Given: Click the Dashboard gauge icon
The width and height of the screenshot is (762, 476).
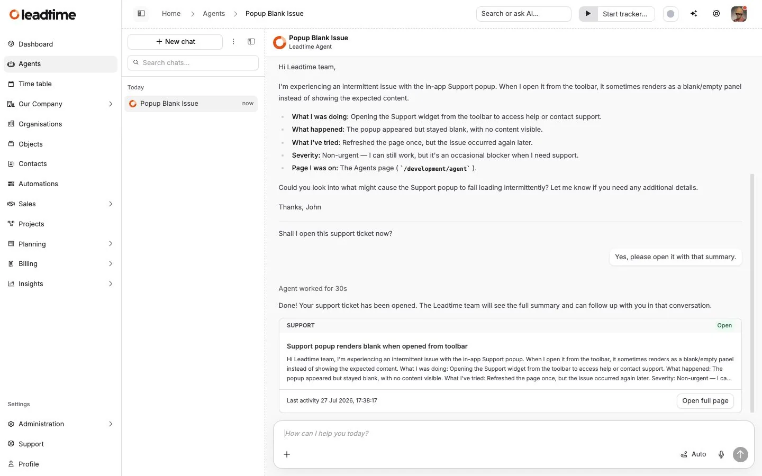Looking at the screenshot, I should point(11,44).
